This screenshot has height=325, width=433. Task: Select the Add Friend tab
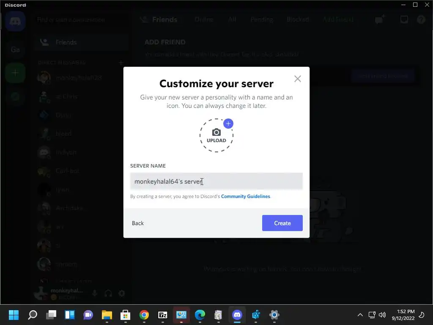(338, 19)
